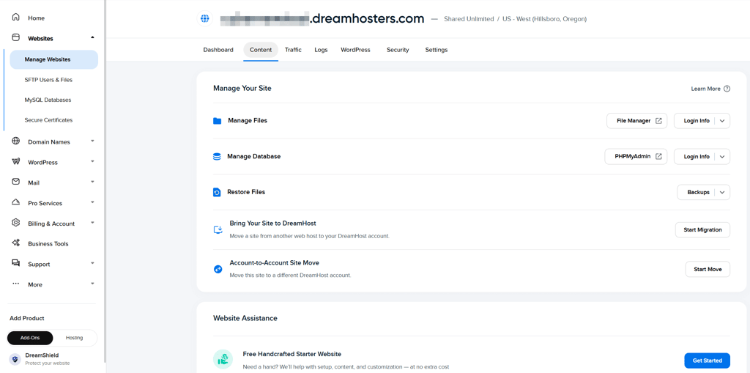Click the Business Tools sidebar label
This screenshot has width=750, height=373.
pyautogui.click(x=48, y=244)
